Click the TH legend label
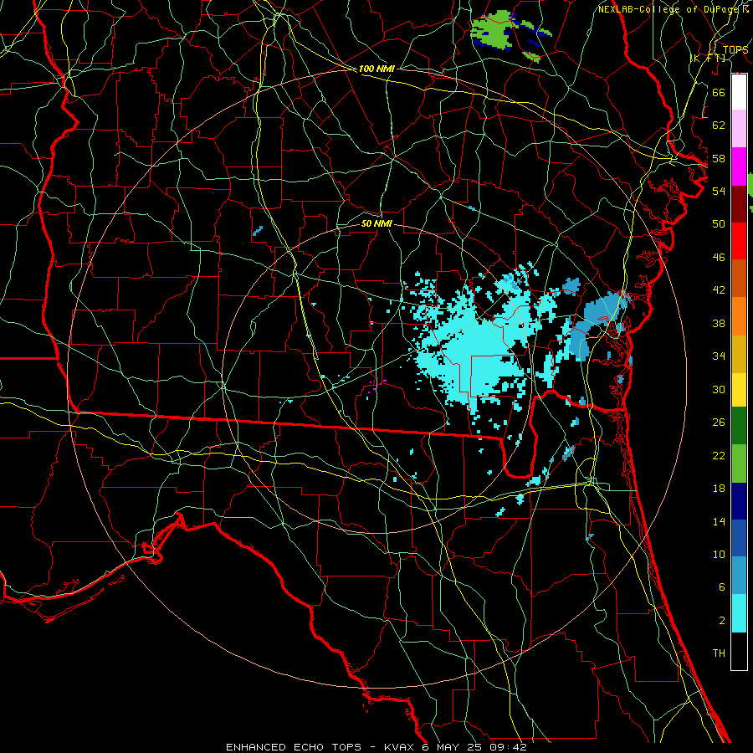Screen dimensions: 753x753 pyautogui.click(x=719, y=653)
